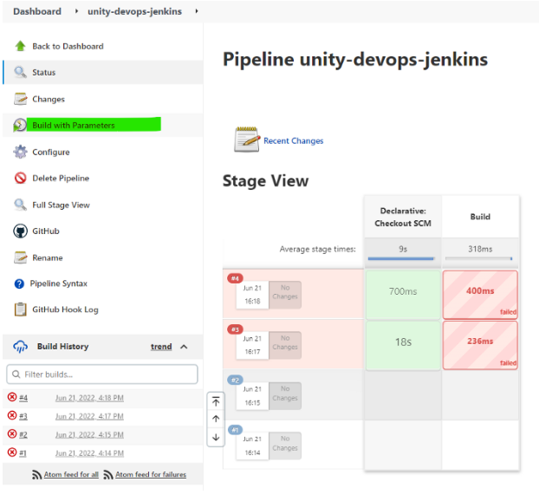Click the red Delete Pipeline icon
This screenshot has height=495, width=539.
coord(20,179)
